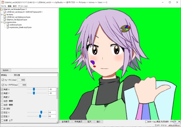The image size is (181, 127).
Task: Select the L2DArtist_ver2d.moc3 tree row
Action: click(x=24, y=12)
